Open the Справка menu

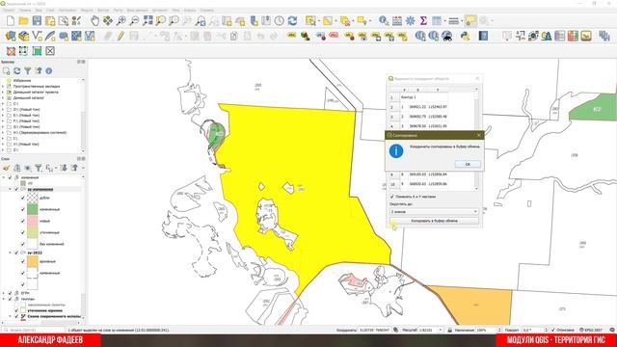pyautogui.click(x=206, y=10)
